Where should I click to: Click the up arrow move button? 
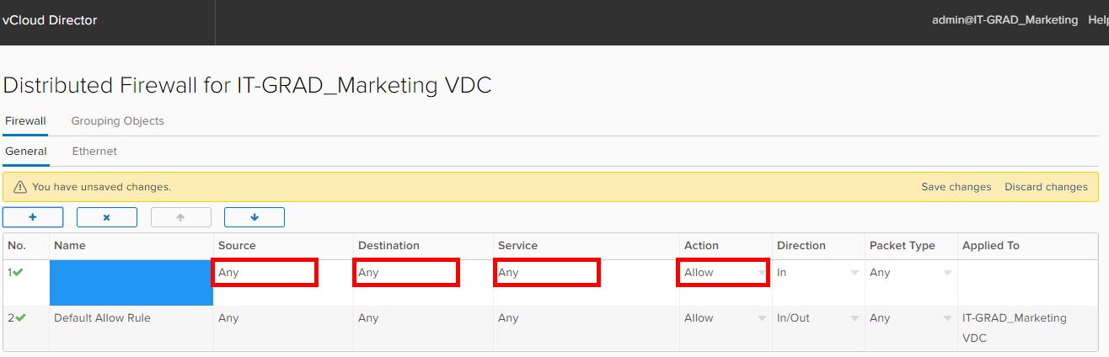[x=180, y=217]
